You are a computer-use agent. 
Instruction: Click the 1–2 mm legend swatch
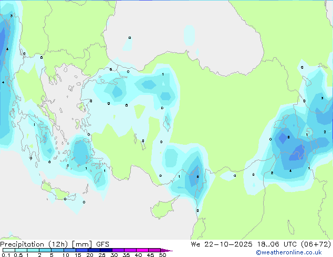point(33,250)
